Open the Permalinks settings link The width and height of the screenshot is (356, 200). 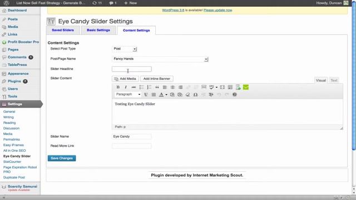12,139
